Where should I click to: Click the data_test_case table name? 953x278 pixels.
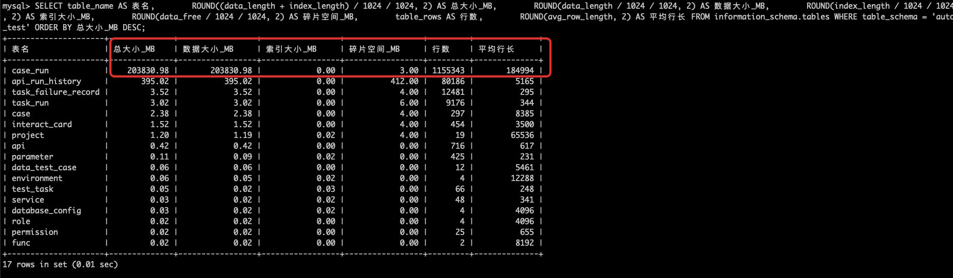[44, 168]
